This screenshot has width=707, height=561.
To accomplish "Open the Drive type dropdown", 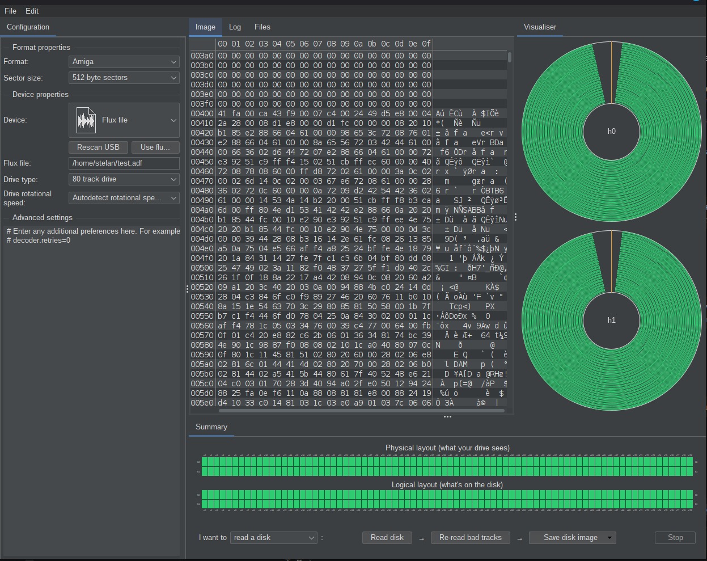I will [x=124, y=179].
